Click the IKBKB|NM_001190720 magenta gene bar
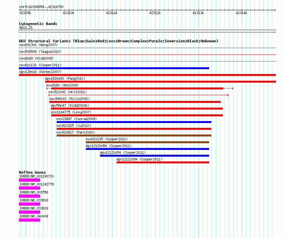285x238 pixels. (x=29, y=180)
